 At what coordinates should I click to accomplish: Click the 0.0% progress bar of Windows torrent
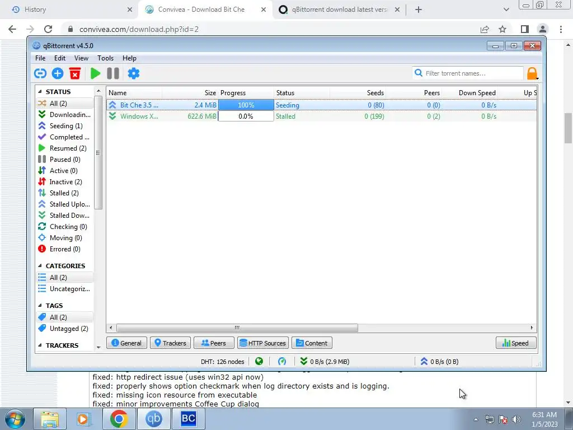click(x=246, y=116)
